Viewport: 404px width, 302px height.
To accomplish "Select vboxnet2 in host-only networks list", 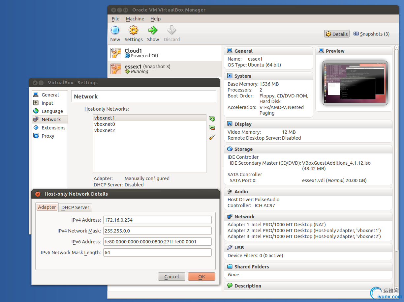I will (x=150, y=130).
